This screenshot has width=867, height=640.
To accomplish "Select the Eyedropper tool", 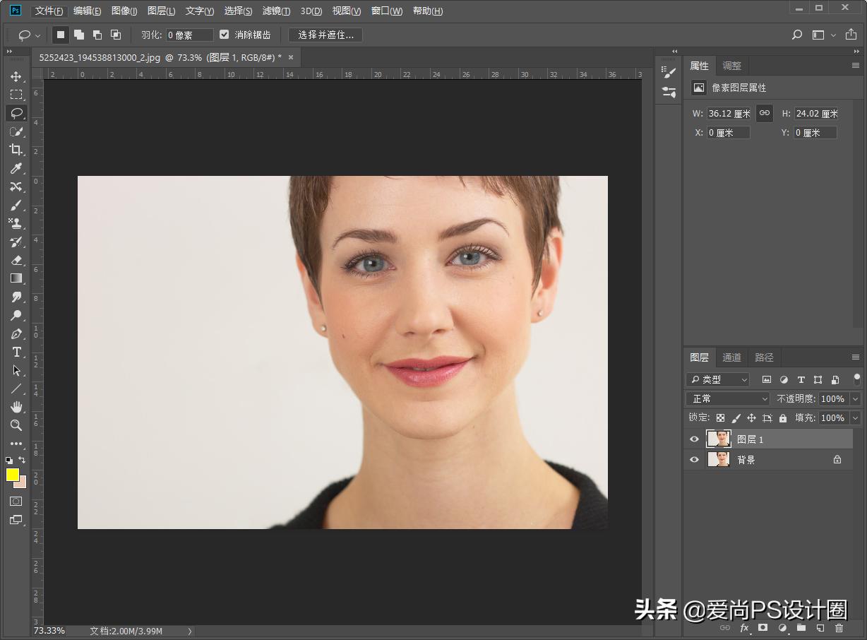I will point(16,168).
